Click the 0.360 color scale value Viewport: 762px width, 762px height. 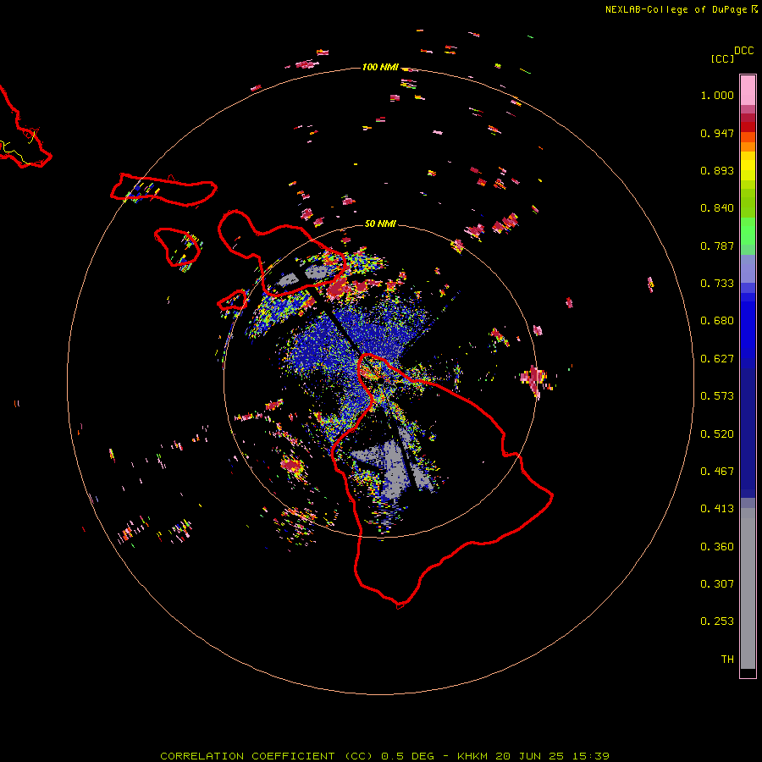(x=717, y=547)
